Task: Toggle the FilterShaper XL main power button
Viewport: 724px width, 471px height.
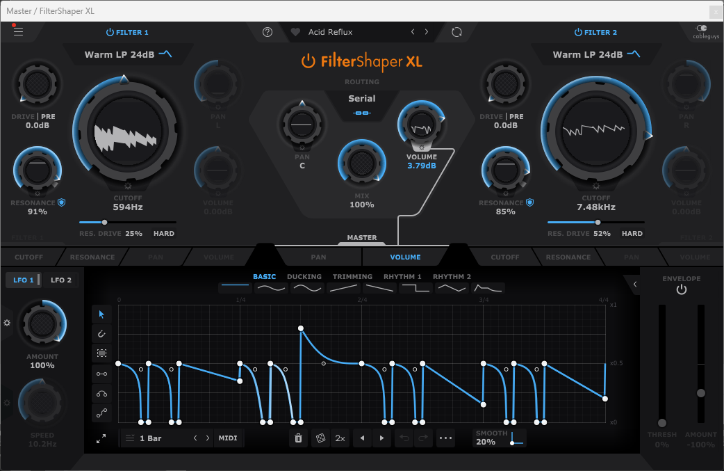Action: pyautogui.click(x=308, y=61)
